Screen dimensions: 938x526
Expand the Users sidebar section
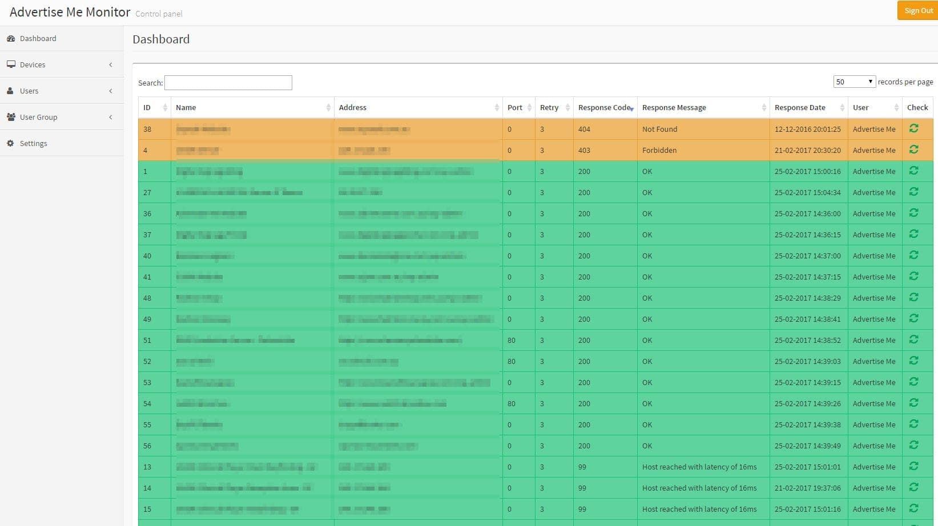tap(110, 91)
